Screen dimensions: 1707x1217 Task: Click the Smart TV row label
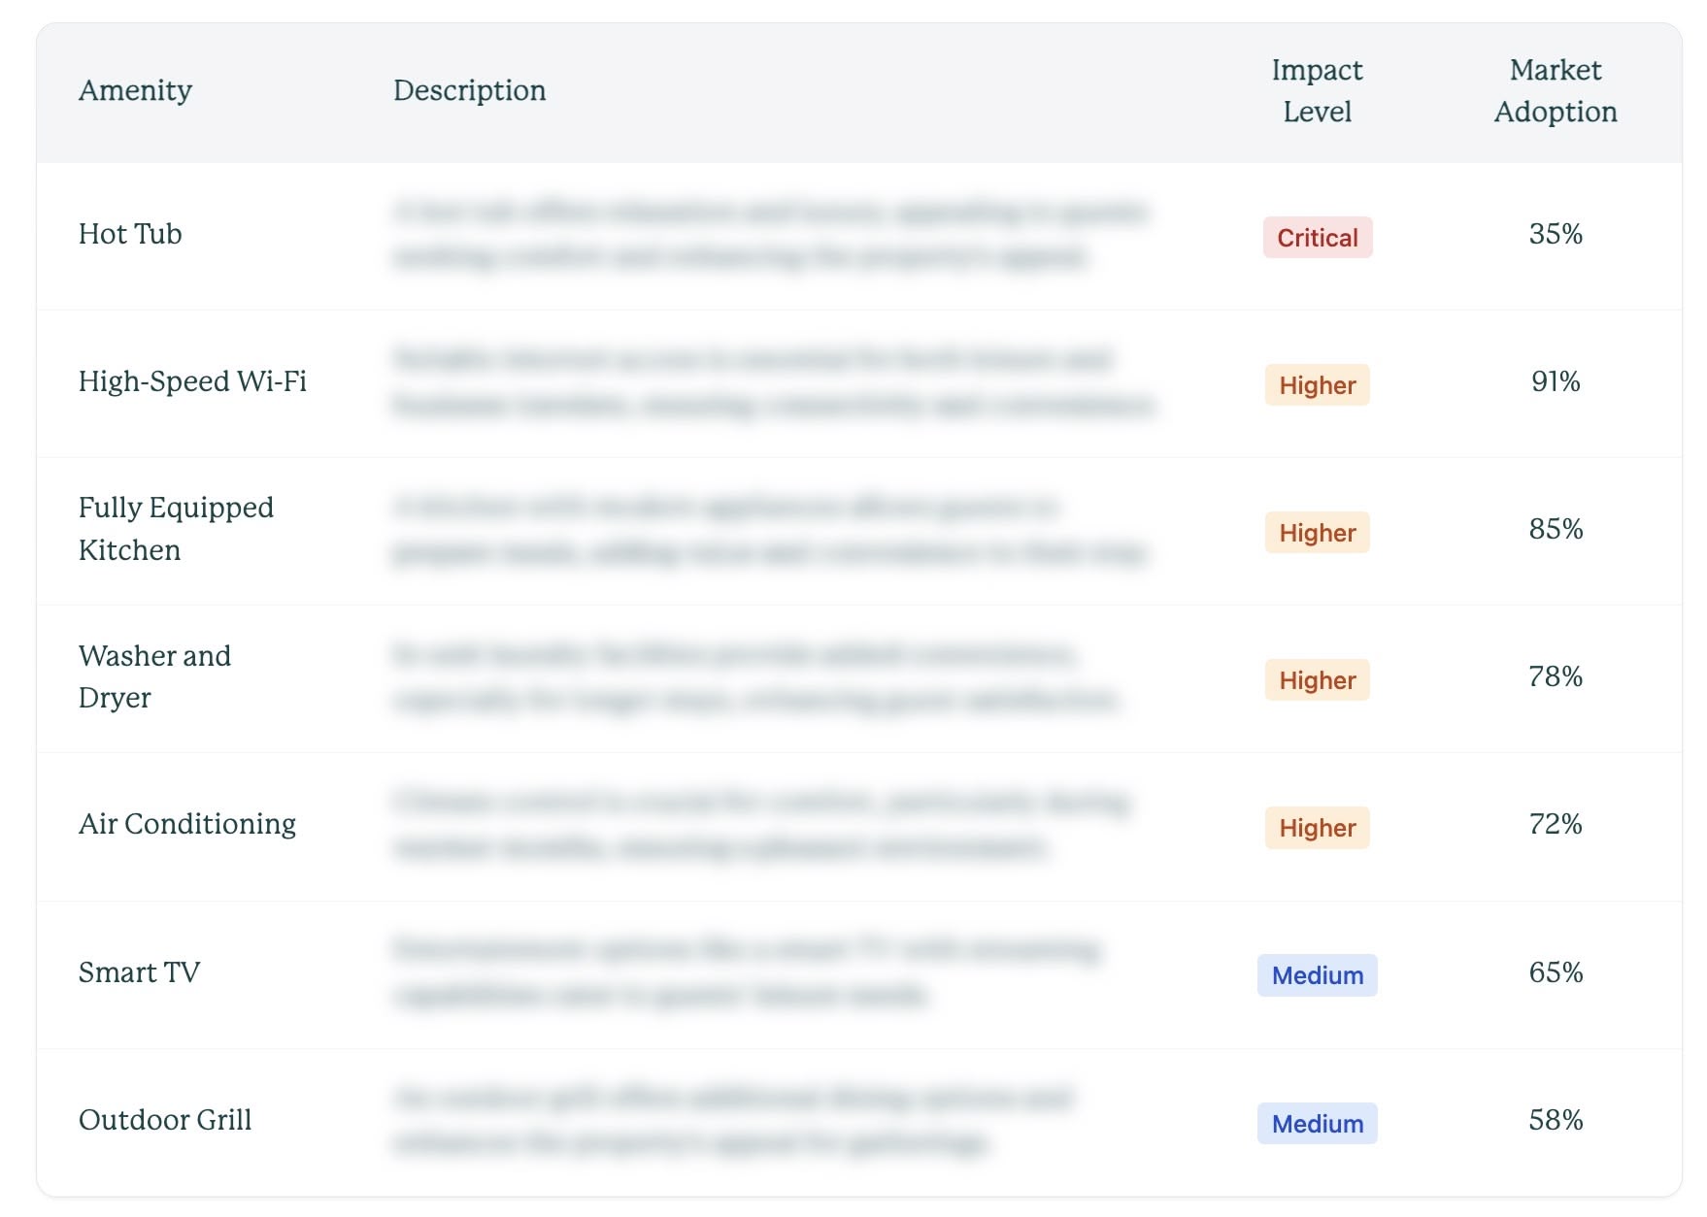tap(139, 972)
